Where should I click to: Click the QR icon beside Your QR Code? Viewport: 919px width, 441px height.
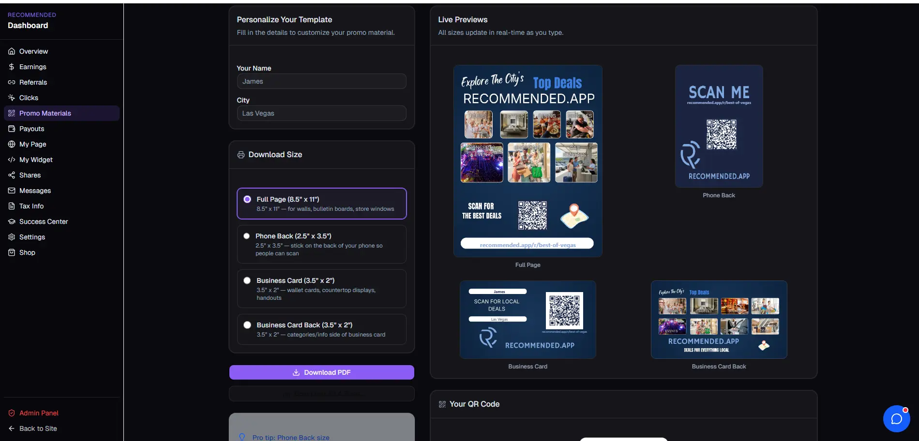pos(442,404)
